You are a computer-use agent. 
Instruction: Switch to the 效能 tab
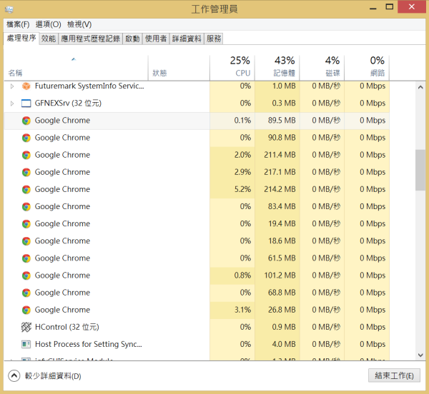point(49,39)
